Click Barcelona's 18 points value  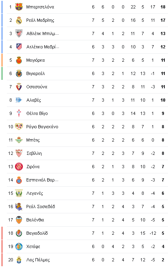pyautogui.click(x=163, y=7)
